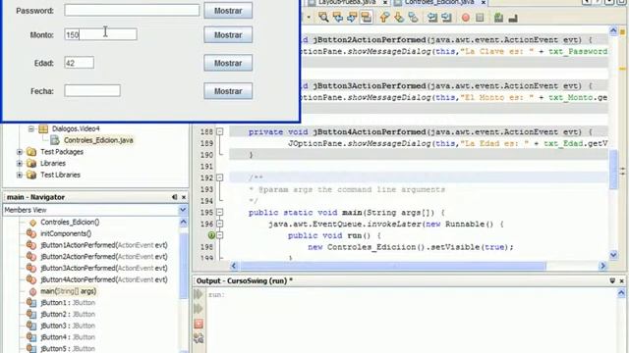Select Controles_Edicion.java in project tree

point(98,140)
